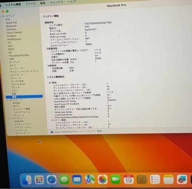Select Ethernet in the sidebar
This screenshot has width=192, height=189.
11,29
